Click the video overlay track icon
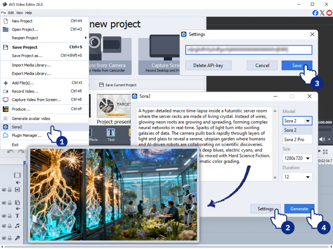Viewport: 333px width, 249px height. (x=17, y=203)
